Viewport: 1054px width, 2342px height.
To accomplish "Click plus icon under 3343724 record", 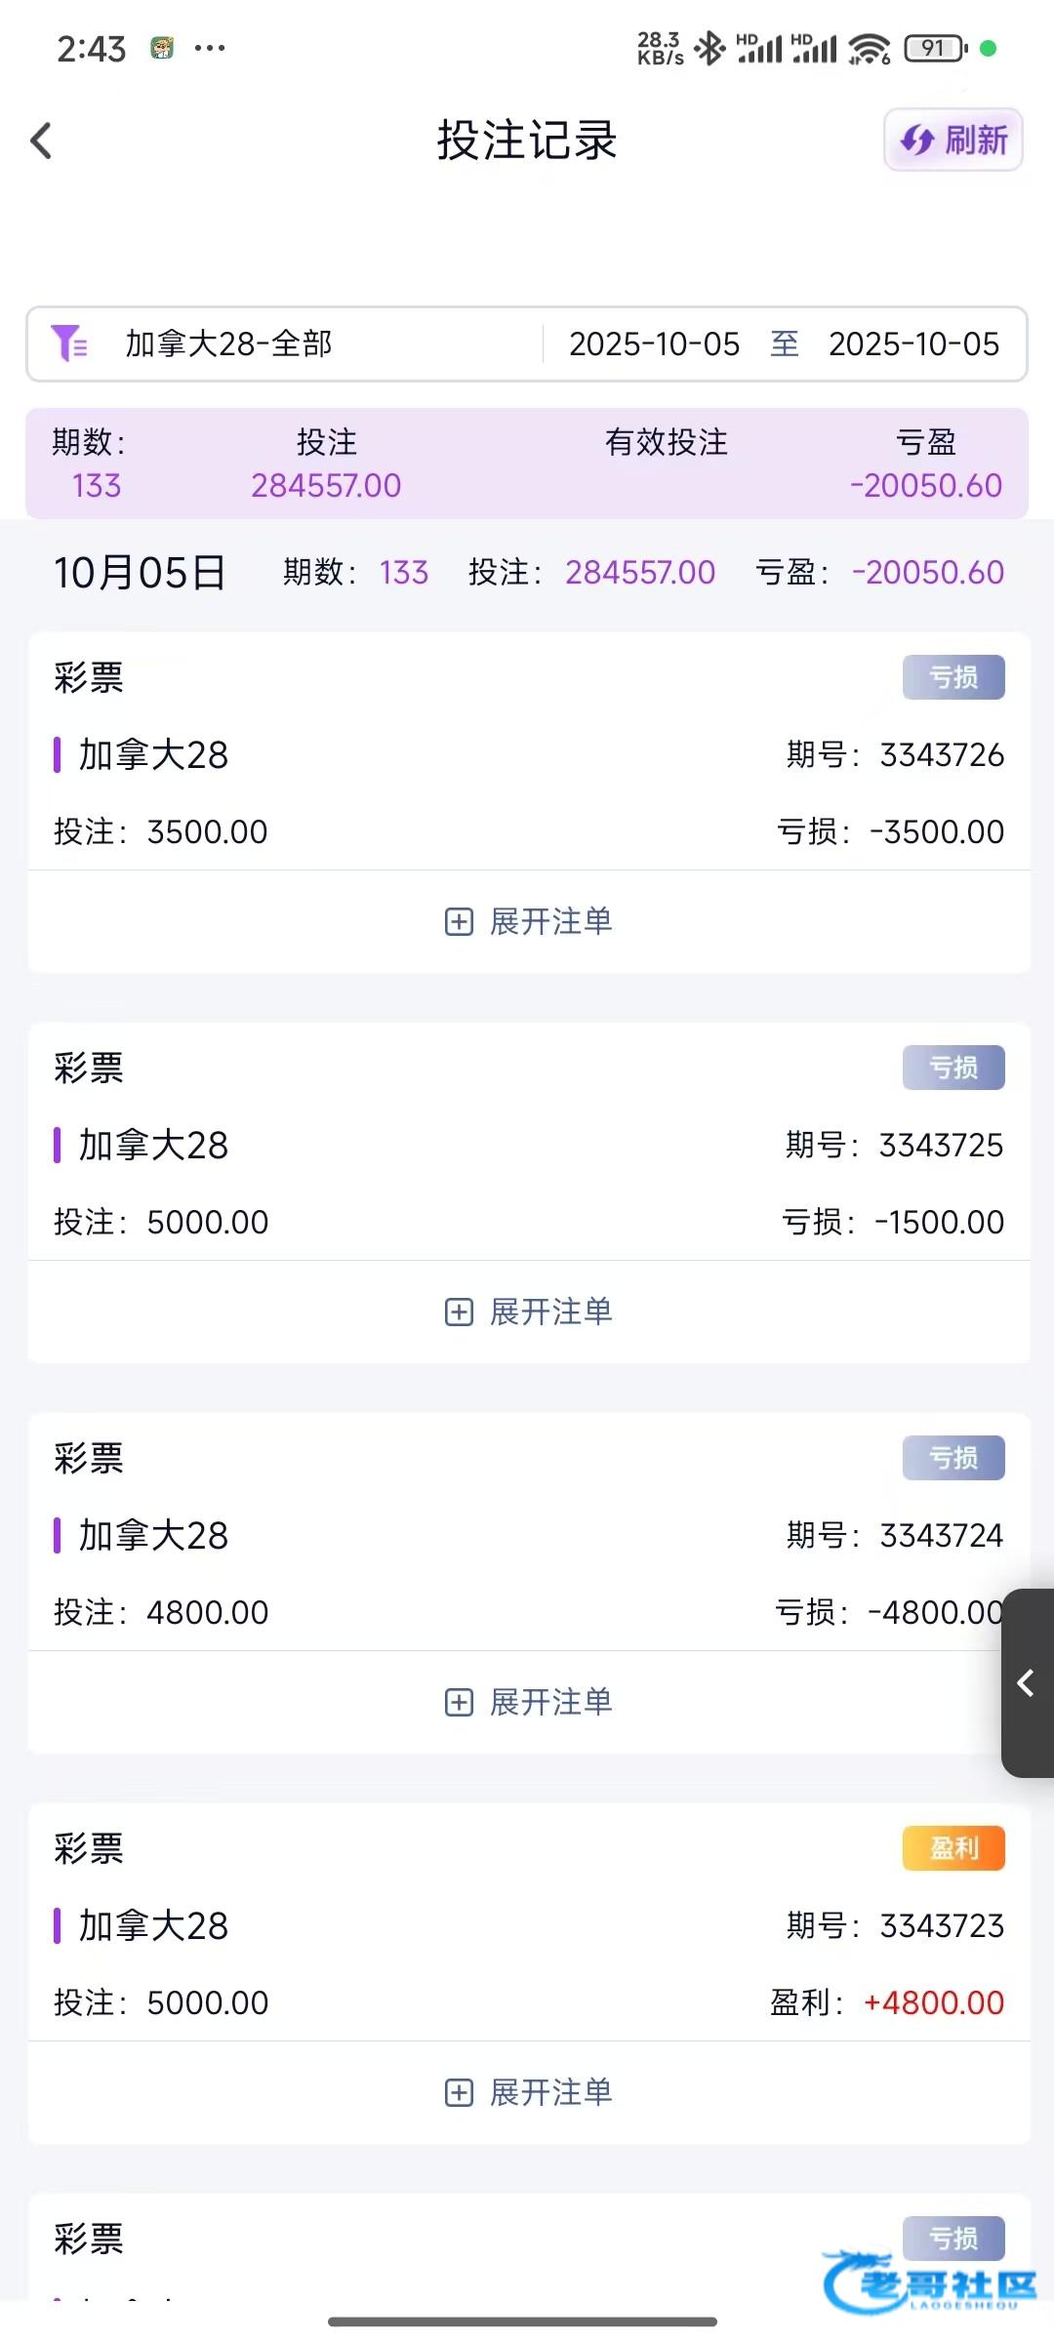I will click(459, 1703).
